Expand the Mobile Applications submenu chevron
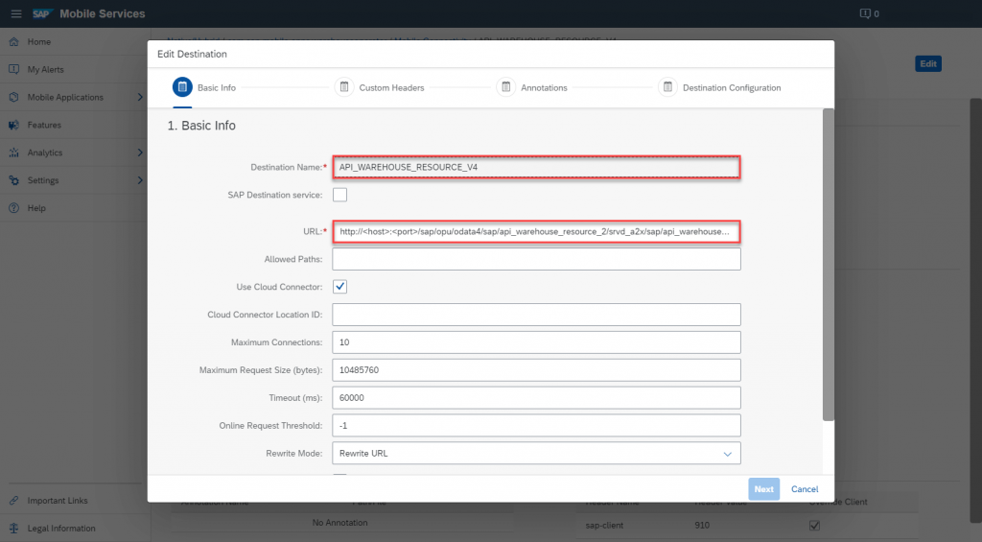 (x=140, y=97)
